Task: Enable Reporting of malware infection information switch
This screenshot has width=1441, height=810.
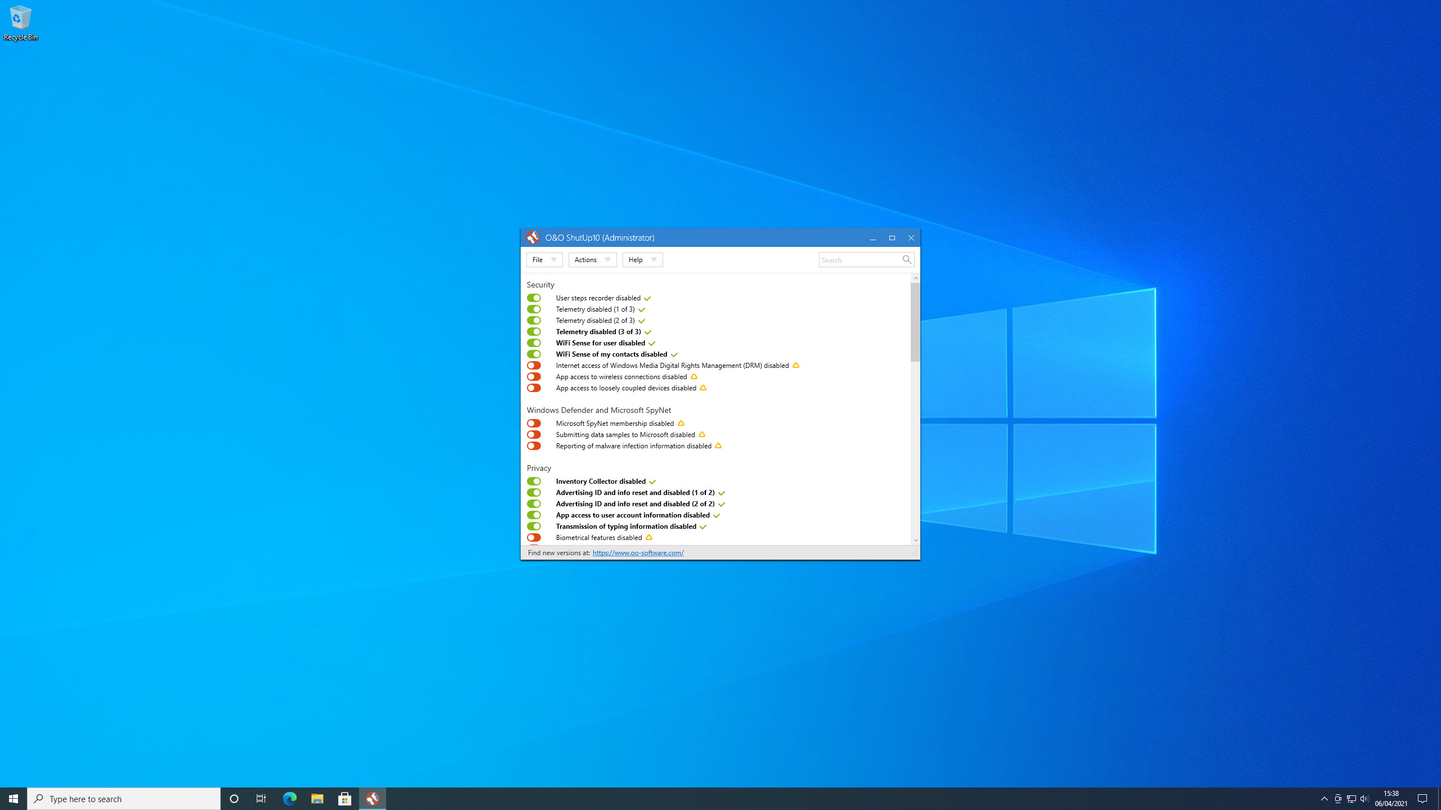Action: point(534,446)
